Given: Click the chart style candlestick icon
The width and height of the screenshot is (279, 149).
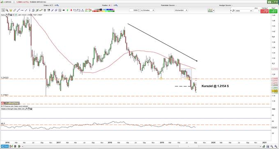Looking at the screenshot, I should click(210, 11).
